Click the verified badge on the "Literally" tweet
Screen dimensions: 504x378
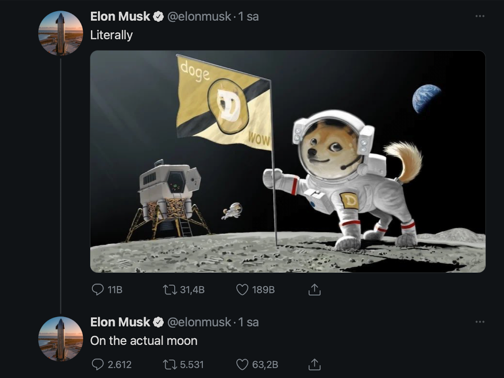[x=158, y=17]
